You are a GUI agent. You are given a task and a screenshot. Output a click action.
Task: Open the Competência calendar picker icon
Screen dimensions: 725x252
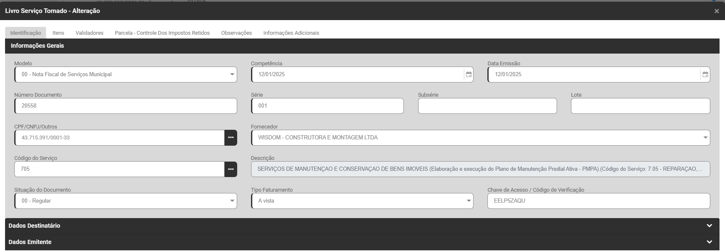coord(469,75)
